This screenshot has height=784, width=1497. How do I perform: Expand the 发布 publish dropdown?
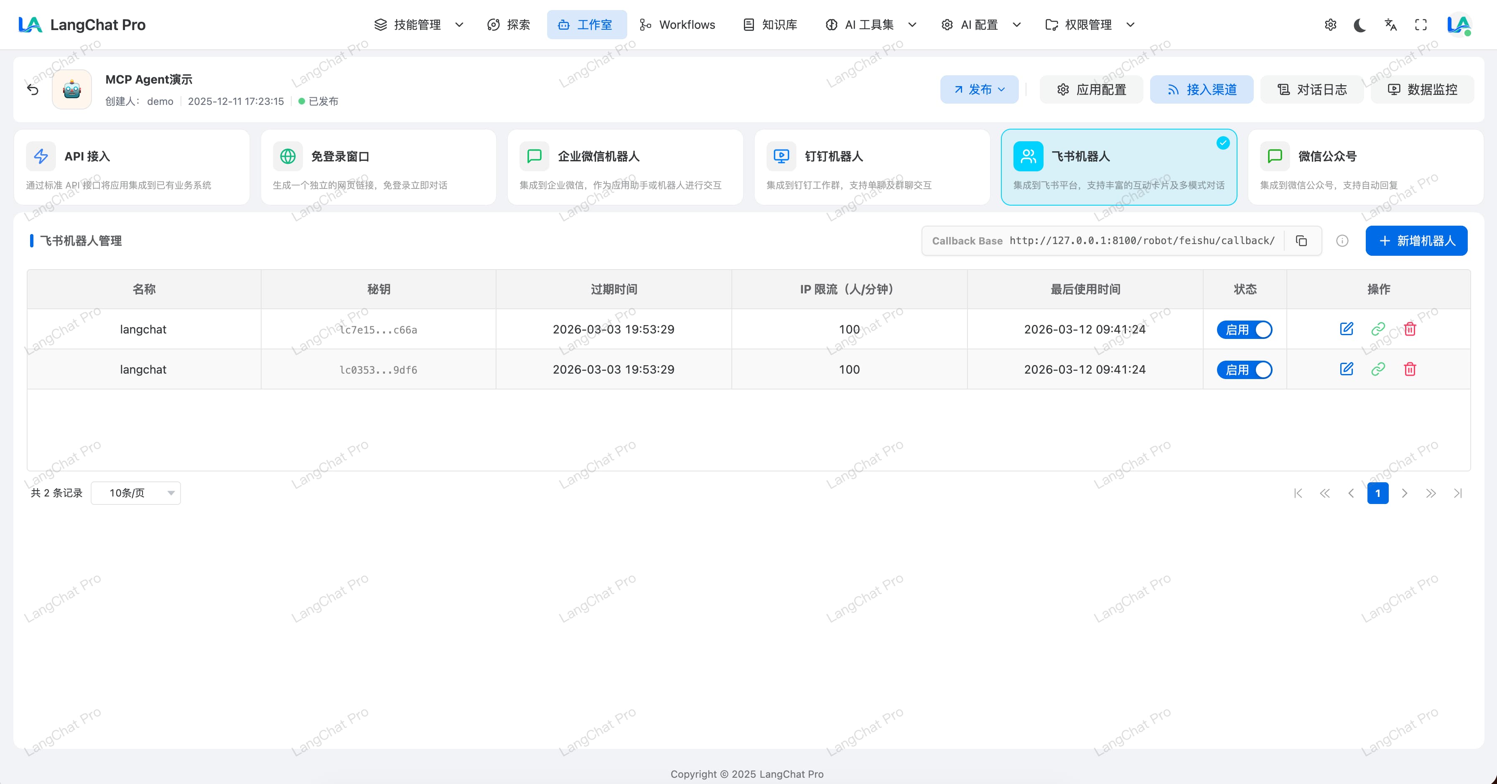pos(979,89)
